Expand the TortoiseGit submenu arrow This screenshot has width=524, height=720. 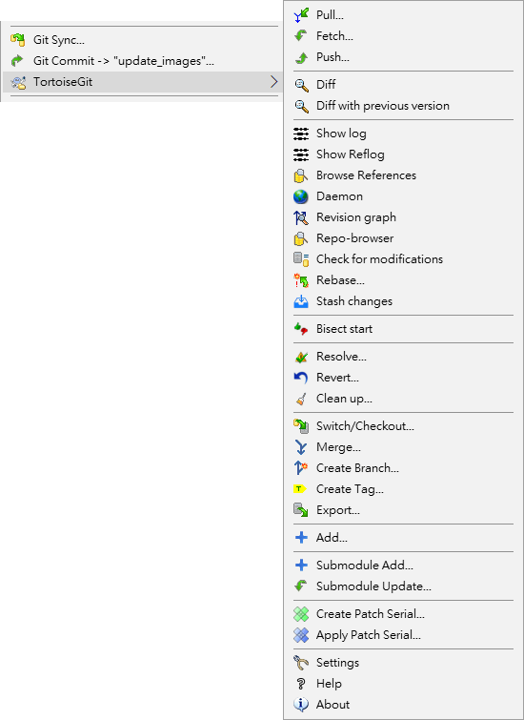[274, 82]
